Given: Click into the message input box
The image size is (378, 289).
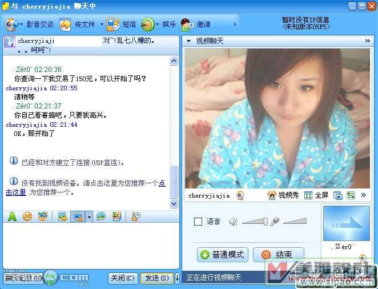Looking at the screenshot, I should 91,246.
